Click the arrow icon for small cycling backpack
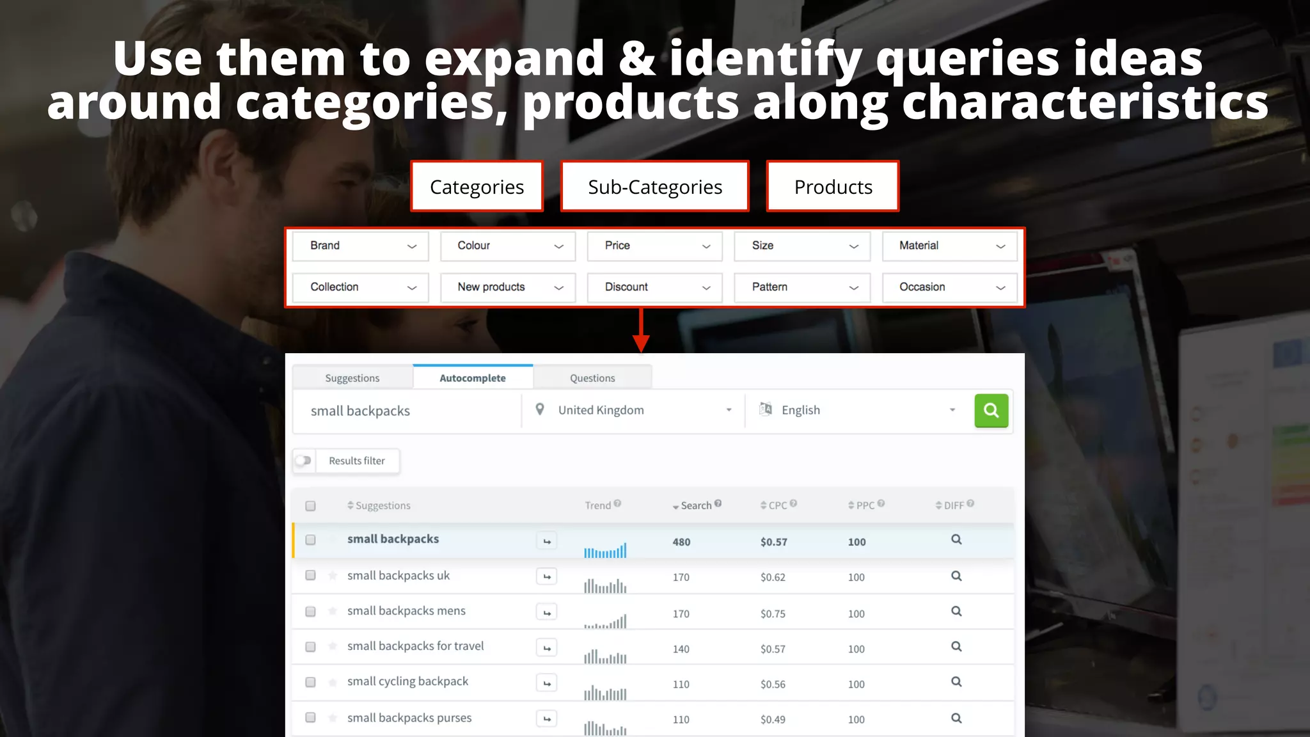 click(547, 683)
